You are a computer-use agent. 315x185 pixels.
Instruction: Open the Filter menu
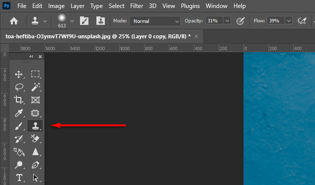click(x=137, y=6)
